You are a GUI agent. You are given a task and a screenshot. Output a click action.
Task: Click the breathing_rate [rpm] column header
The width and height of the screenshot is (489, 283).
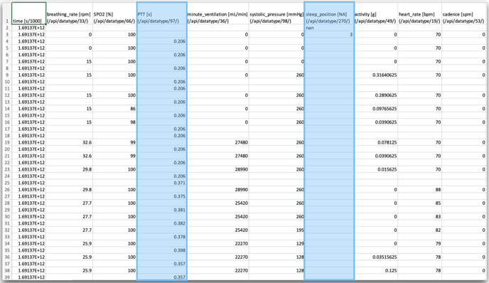point(69,14)
